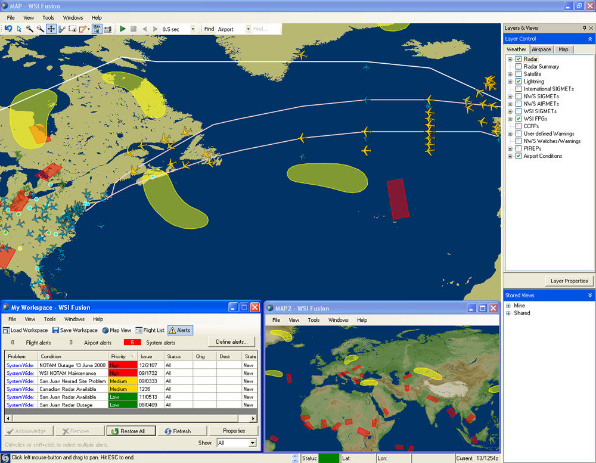
Task: Select Alerts in My Workspace toolbar
Action: 180,330
